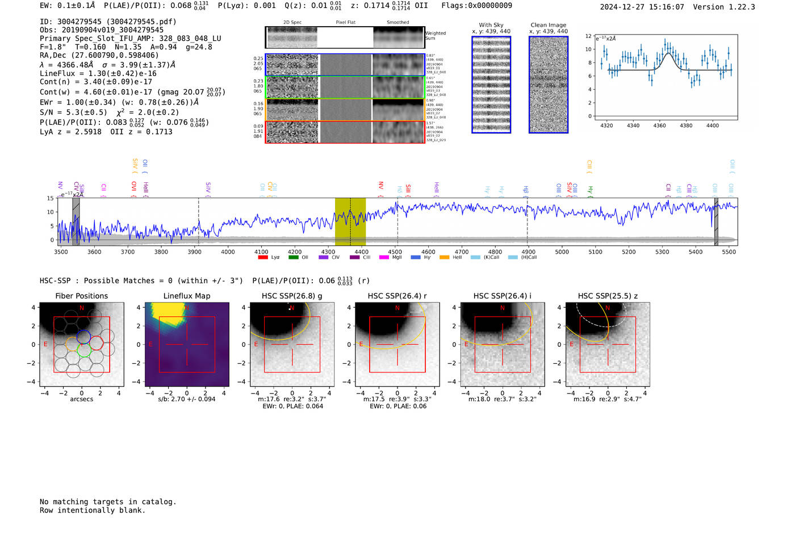This screenshot has width=795, height=541.
Task: Click the Obs: 20190904v019 line
Action: [x=102, y=30]
